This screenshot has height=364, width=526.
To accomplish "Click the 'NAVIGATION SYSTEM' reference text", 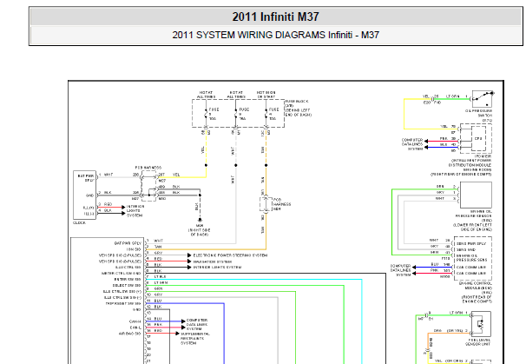I will (x=213, y=261).
